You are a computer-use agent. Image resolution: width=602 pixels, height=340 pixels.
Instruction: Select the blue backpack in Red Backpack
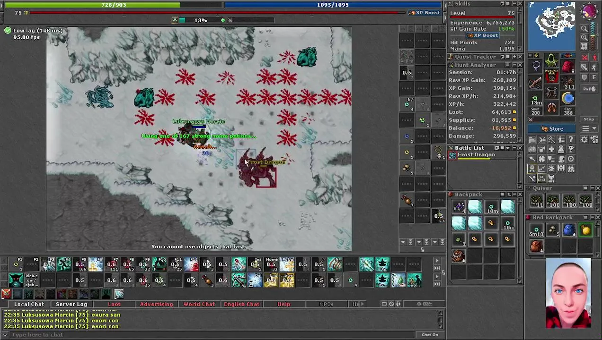pos(569,230)
